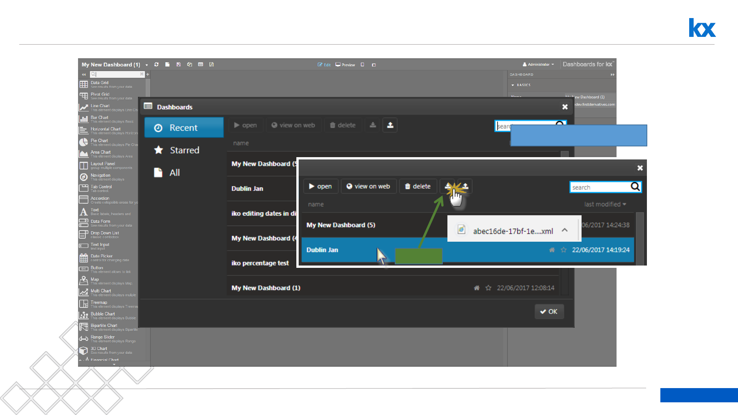Toggle star on Dublin Jan row
738x415 pixels.
(563, 250)
